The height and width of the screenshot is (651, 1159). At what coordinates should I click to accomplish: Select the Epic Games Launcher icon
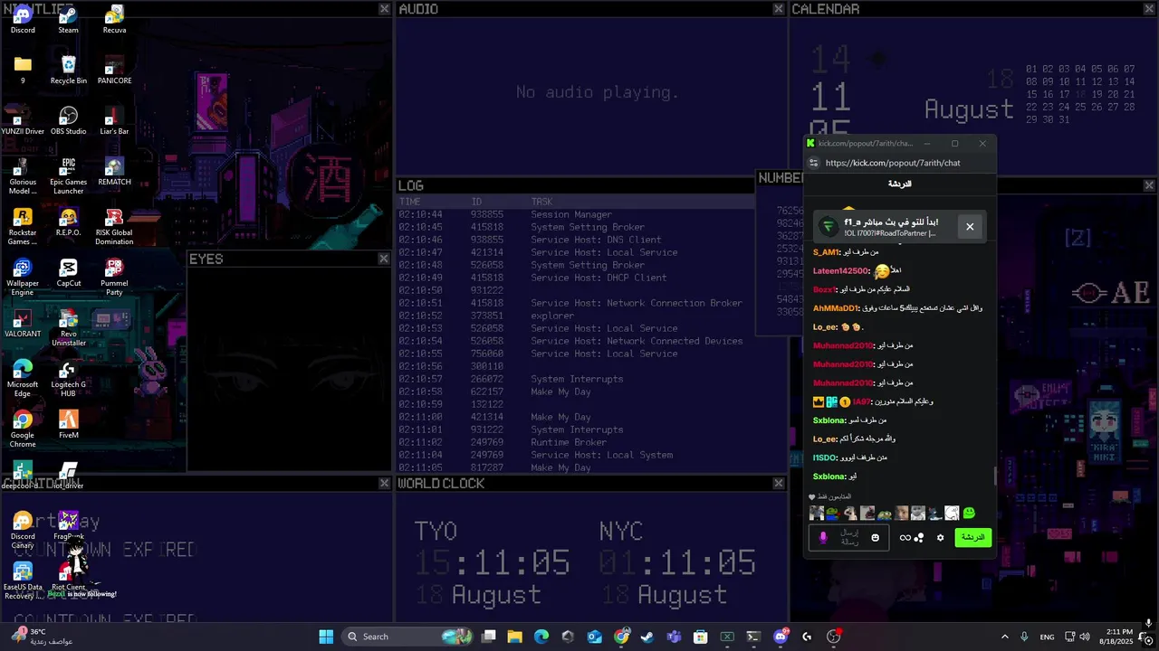(68, 175)
